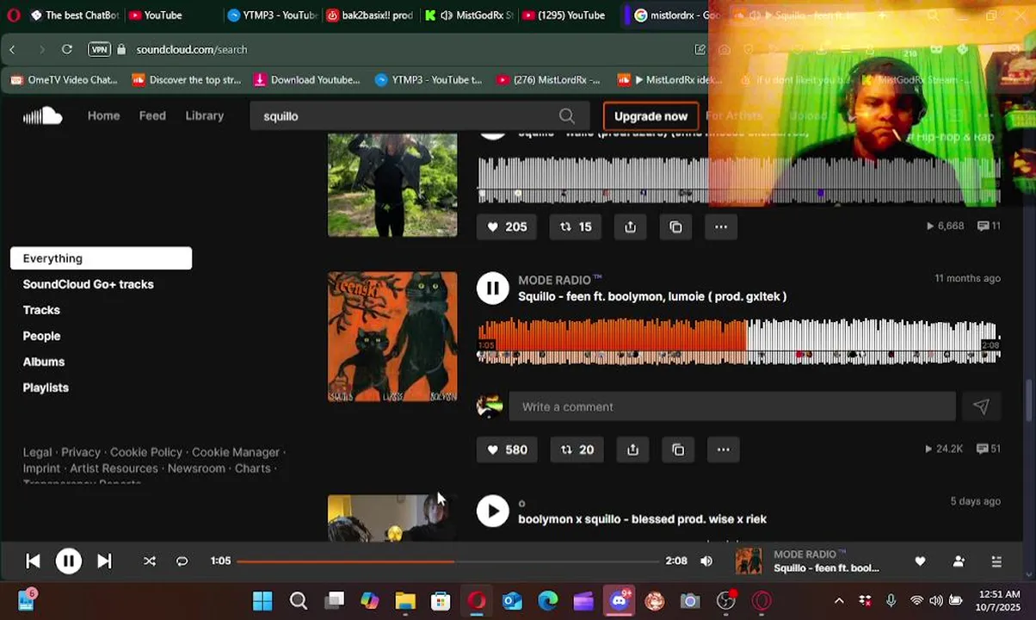Screen dimensions: 1036x620
Task: Open the taskbar clock showing 12:51 AM
Action: (x=999, y=600)
